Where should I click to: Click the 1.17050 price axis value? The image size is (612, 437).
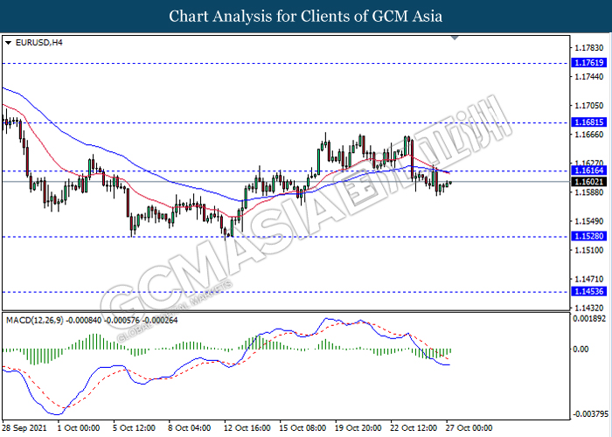pos(589,106)
